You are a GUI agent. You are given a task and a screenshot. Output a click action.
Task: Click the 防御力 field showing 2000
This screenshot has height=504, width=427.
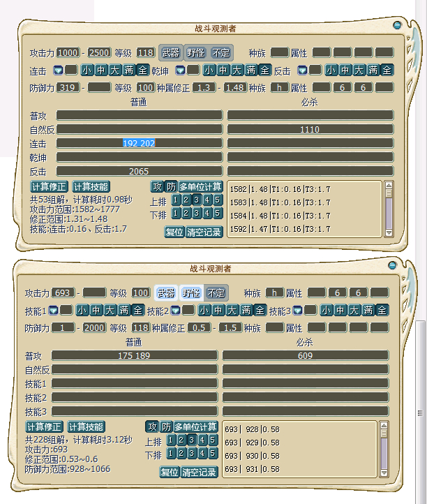94,327
